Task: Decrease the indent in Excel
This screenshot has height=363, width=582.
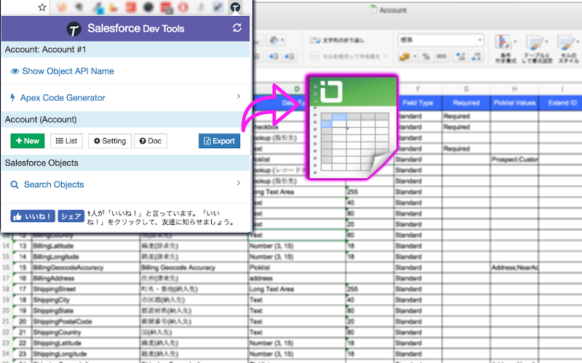Action: click(x=274, y=57)
